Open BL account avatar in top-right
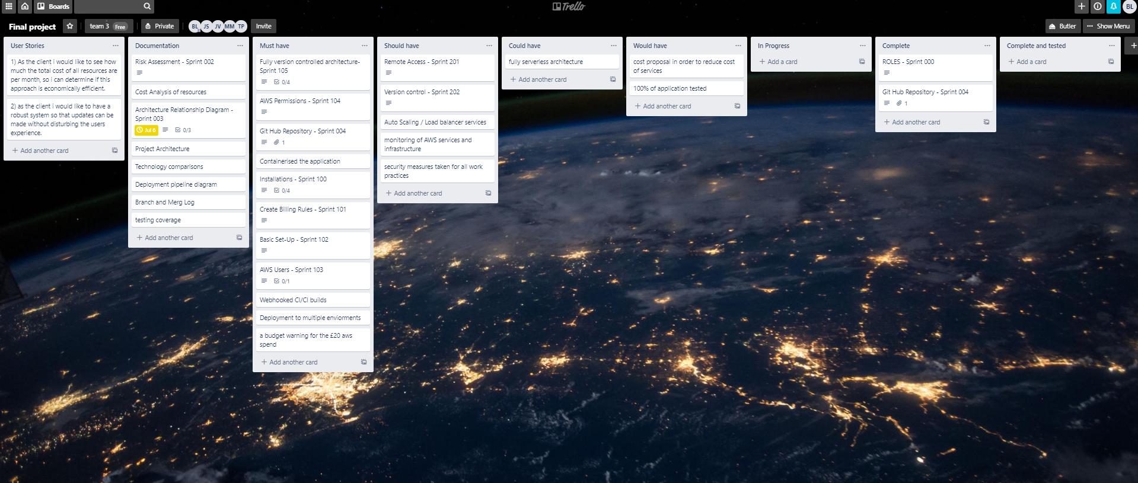 [x=1130, y=7]
